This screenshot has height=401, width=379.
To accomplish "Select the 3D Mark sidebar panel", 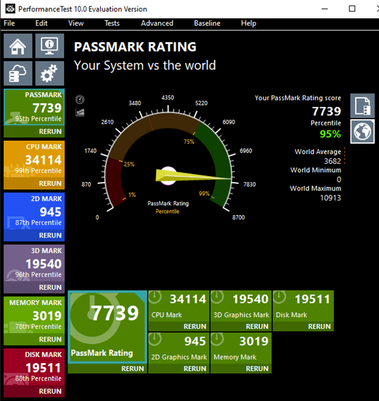I will click(x=34, y=264).
